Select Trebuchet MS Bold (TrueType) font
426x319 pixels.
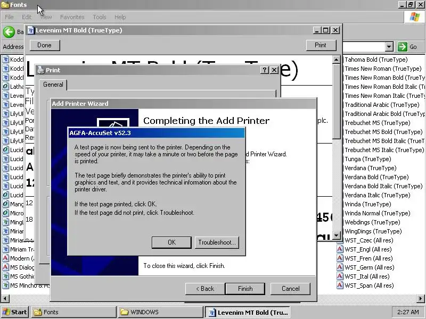pyautogui.click(x=383, y=132)
